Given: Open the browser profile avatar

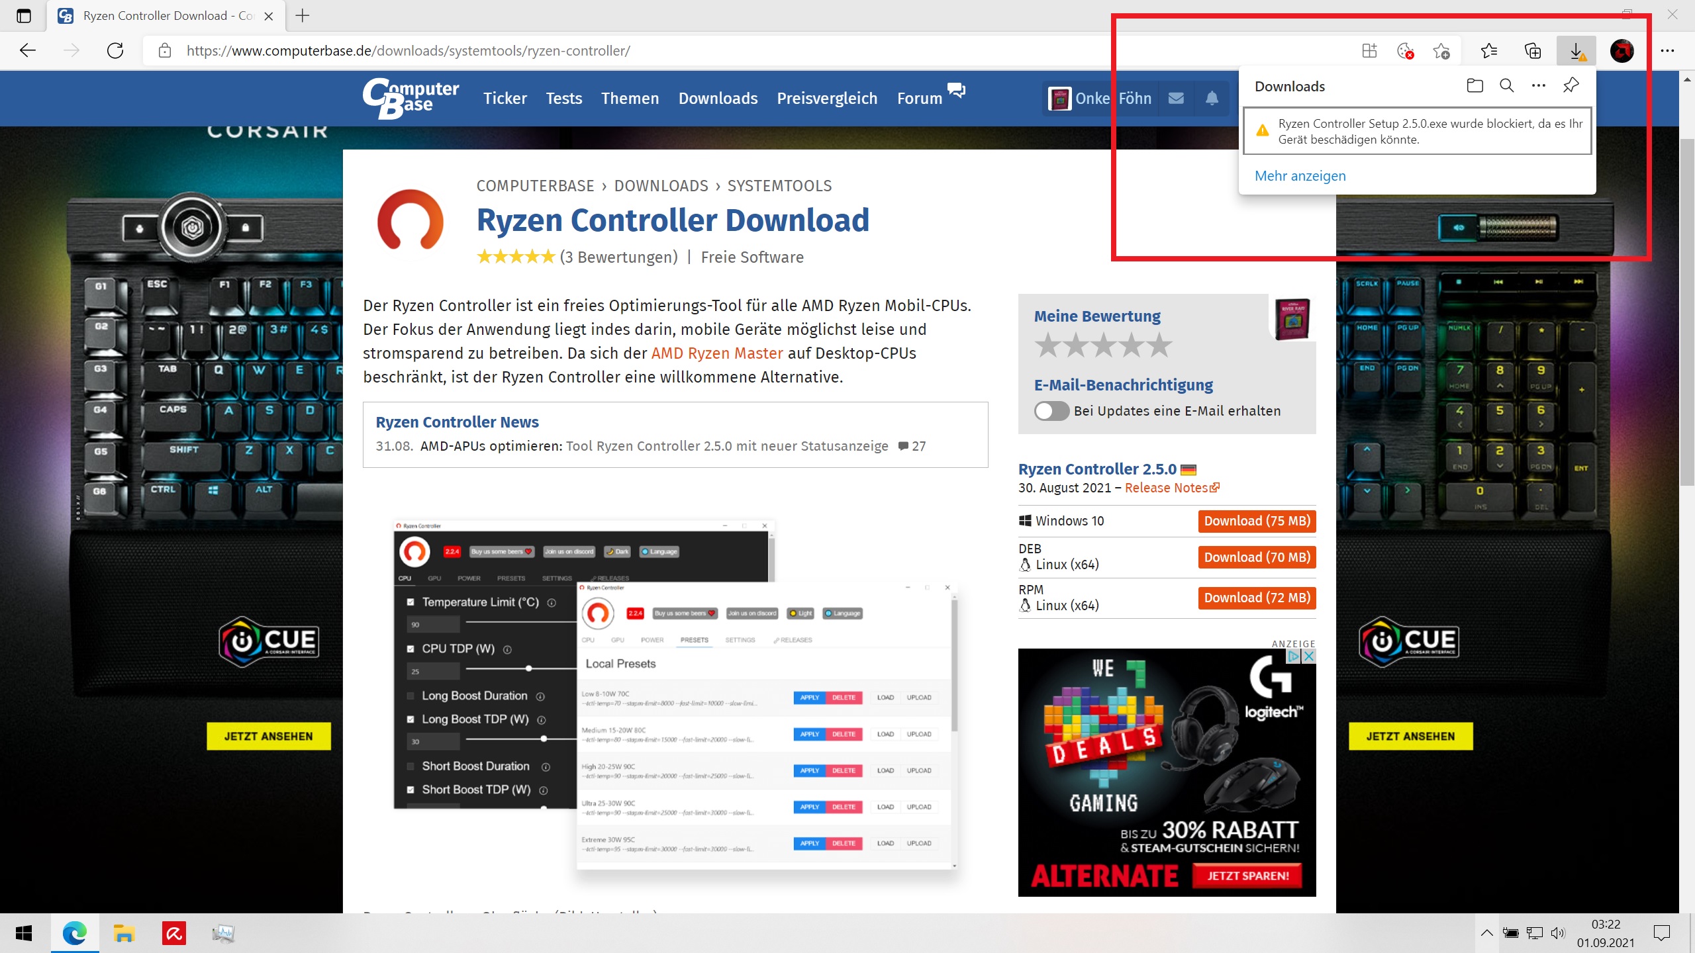Looking at the screenshot, I should (x=1622, y=51).
